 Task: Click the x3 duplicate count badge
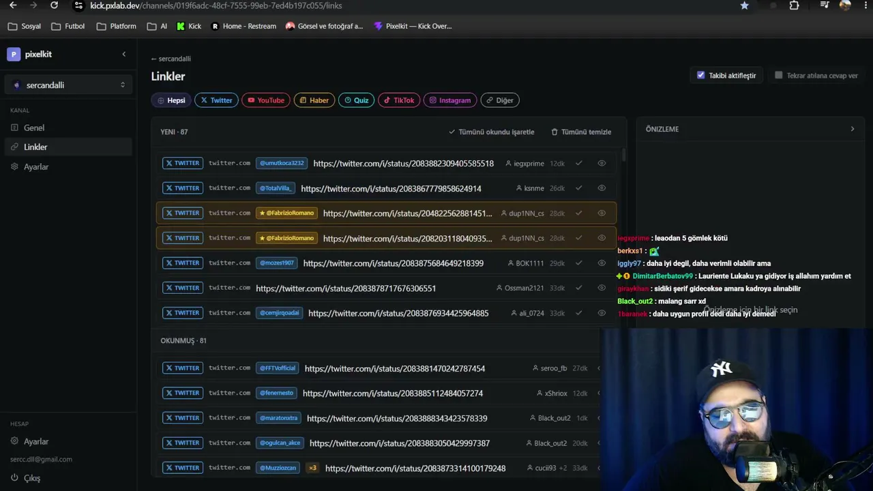[x=312, y=468]
